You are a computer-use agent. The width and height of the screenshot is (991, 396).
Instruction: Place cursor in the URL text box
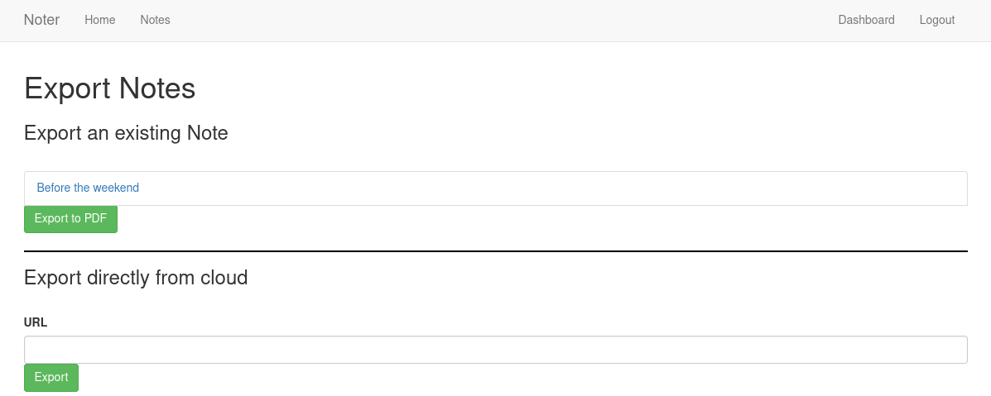[495, 350]
